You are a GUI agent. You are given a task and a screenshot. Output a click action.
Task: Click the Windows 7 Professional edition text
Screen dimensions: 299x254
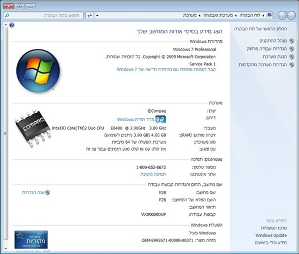point(195,49)
